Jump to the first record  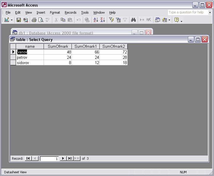tap(28, 158)
